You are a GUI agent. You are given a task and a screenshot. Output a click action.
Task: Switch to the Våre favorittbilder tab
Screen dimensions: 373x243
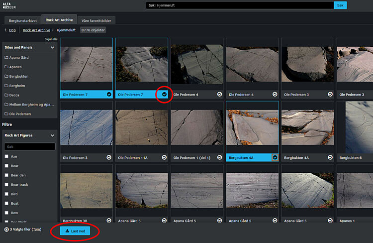pos(96,20)
